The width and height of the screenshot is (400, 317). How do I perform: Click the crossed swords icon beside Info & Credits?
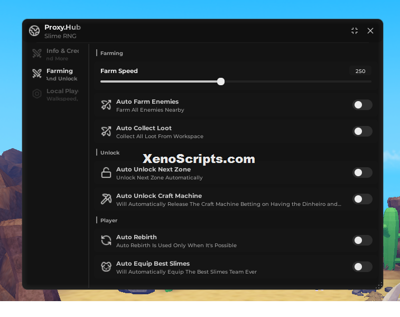coord(37,53)
